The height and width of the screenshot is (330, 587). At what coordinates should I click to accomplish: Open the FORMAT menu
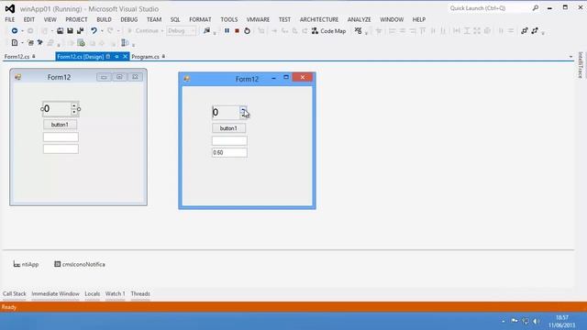[x=200, y=19]
